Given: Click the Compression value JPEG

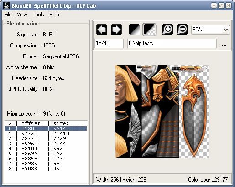Looking at the screenshot, I should click(x=49, y=45).
